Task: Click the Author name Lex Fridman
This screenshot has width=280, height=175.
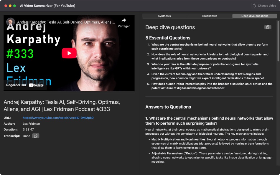Action: pos(31,124)
